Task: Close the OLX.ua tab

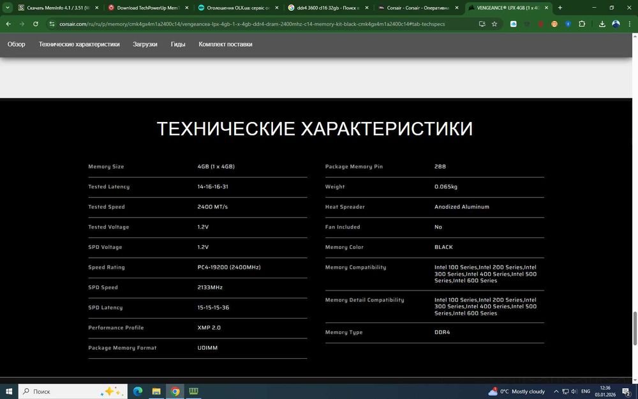Action: tap(277, 8)
